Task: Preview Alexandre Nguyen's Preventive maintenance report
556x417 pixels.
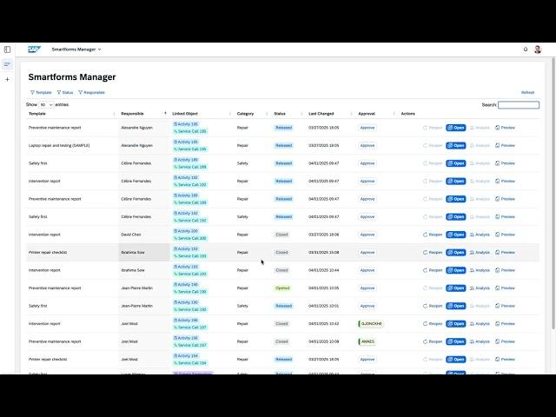Action: coord(505,128)
